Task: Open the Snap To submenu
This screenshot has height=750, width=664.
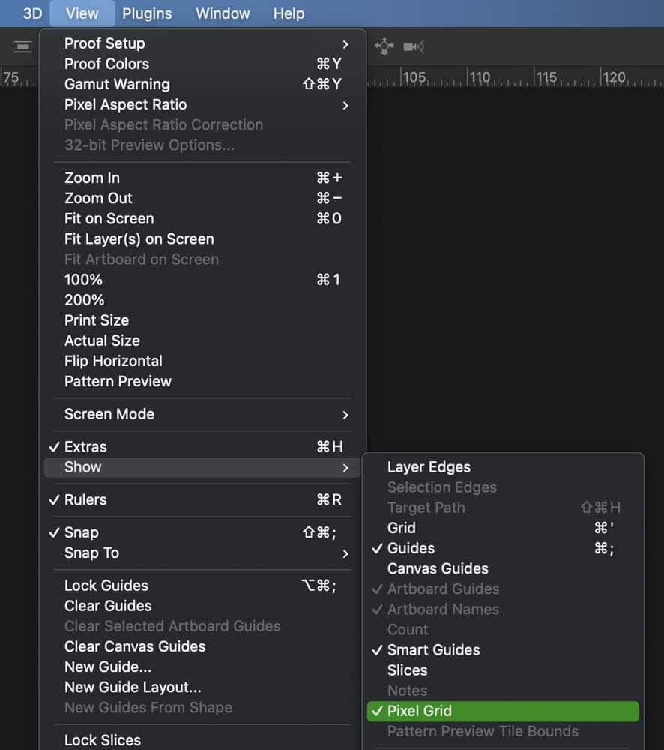Action: (x=202, y=553)
